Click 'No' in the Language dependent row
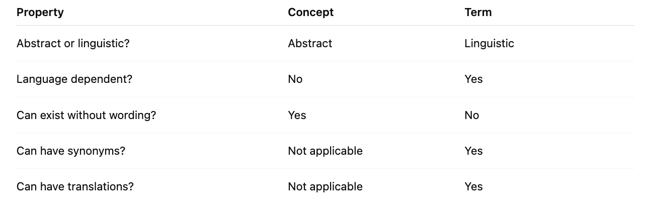Screen dimensions: 645x218 click(x=295, y=79)
